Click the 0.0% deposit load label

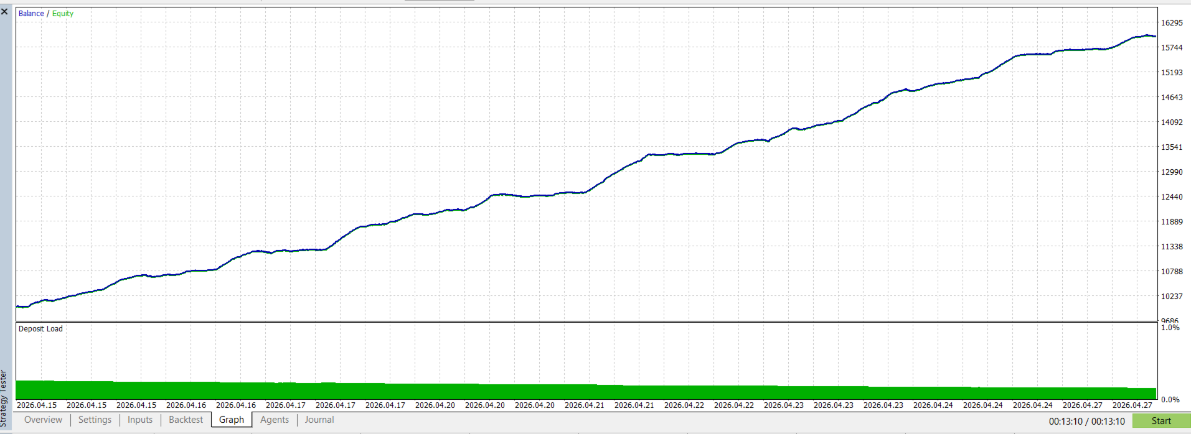[x=1170, y=399]
